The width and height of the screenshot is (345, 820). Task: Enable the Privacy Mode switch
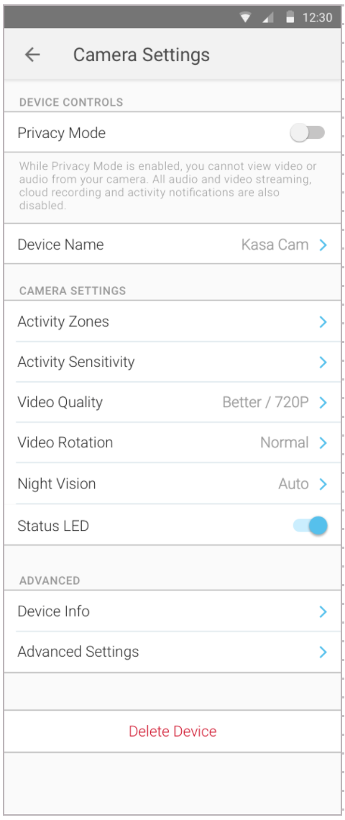[x=308, y=133]
